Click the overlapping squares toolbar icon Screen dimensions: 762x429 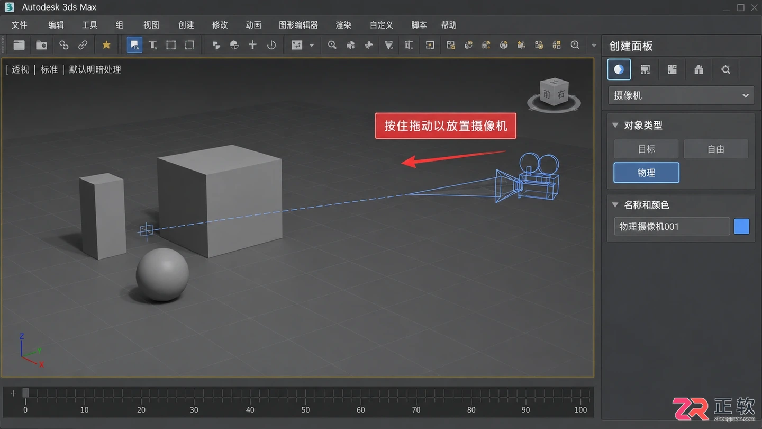tap(216, 45)
